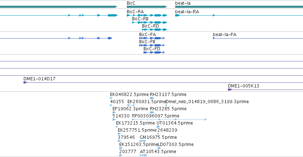Screen dimensions: 303x157
Task: Click the DME1-014D17 start arrow glyph
Action: click(x=25, y=82)
